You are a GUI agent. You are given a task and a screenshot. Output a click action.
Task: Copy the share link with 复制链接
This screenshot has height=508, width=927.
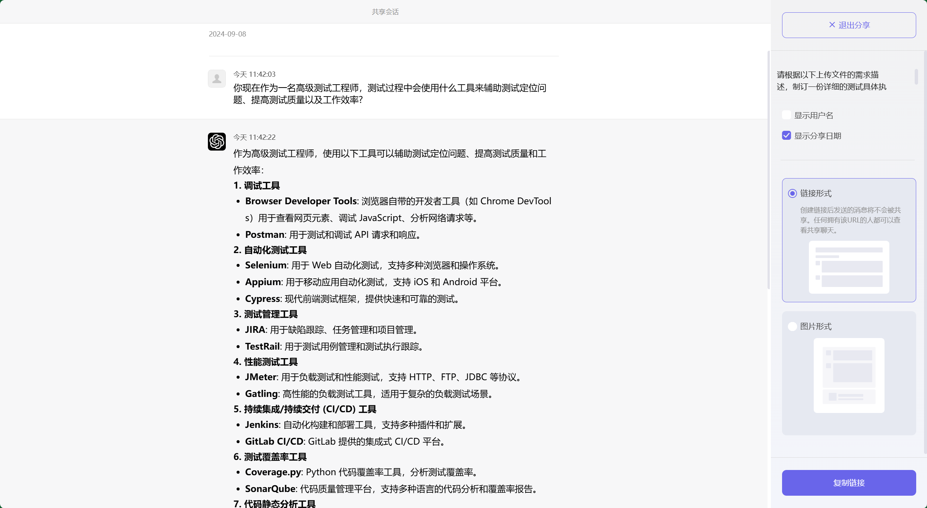(849, 483)
